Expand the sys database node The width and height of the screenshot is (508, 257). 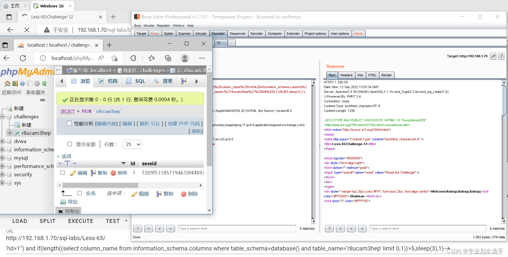[x=2, y=183]
